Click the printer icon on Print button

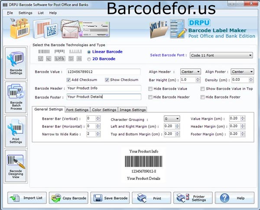pos(142,198)
